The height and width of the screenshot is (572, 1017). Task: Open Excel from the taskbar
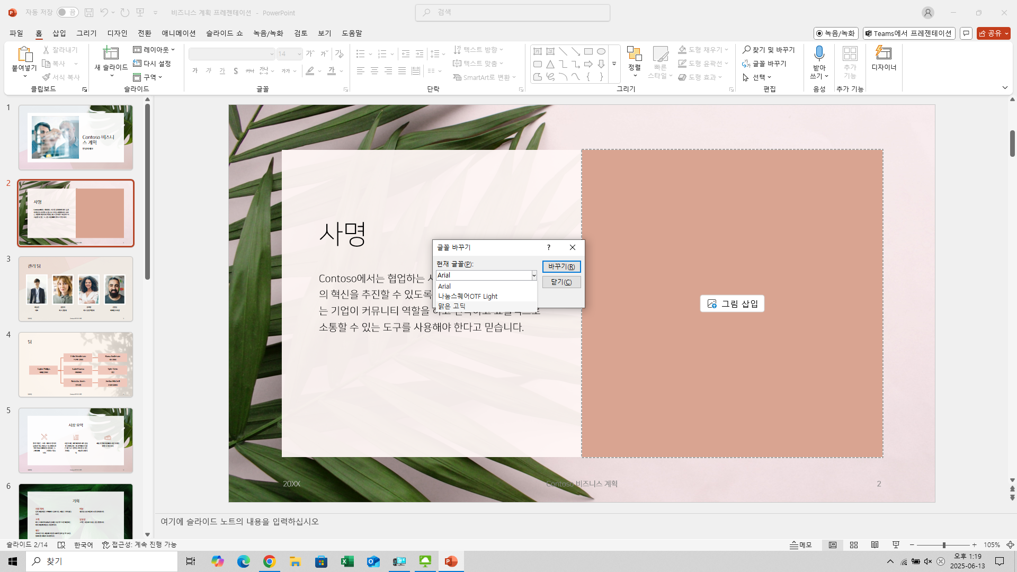pos(347,561)
